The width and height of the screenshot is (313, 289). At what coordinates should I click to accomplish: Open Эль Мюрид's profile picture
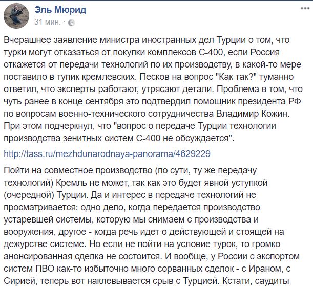[16, 16]
